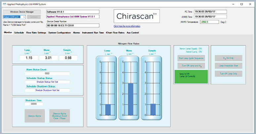Click the Mono flow value 3.01
This screenshot has height=134, width=256.
click(48, 58)
